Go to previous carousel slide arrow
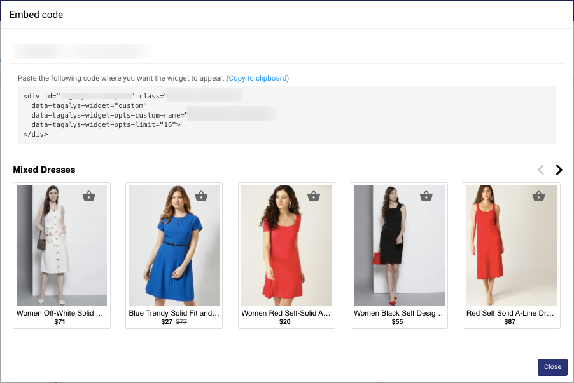The image size is (574, 383). click(541, 170)
